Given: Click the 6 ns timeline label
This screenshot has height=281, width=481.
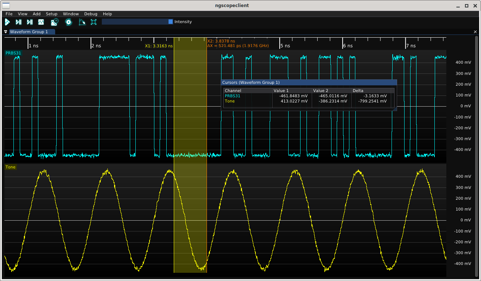Looking at the screenshot, I should pyautogui.click(x=348, y=46).
